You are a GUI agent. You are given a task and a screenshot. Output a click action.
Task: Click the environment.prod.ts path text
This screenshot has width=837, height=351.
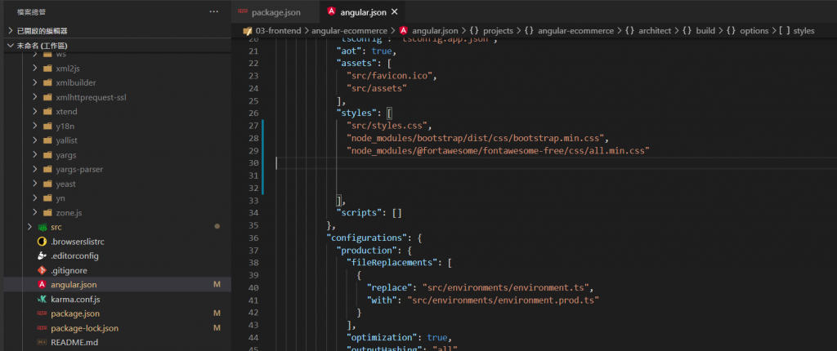pyautogui.click(x=503, y=300)
